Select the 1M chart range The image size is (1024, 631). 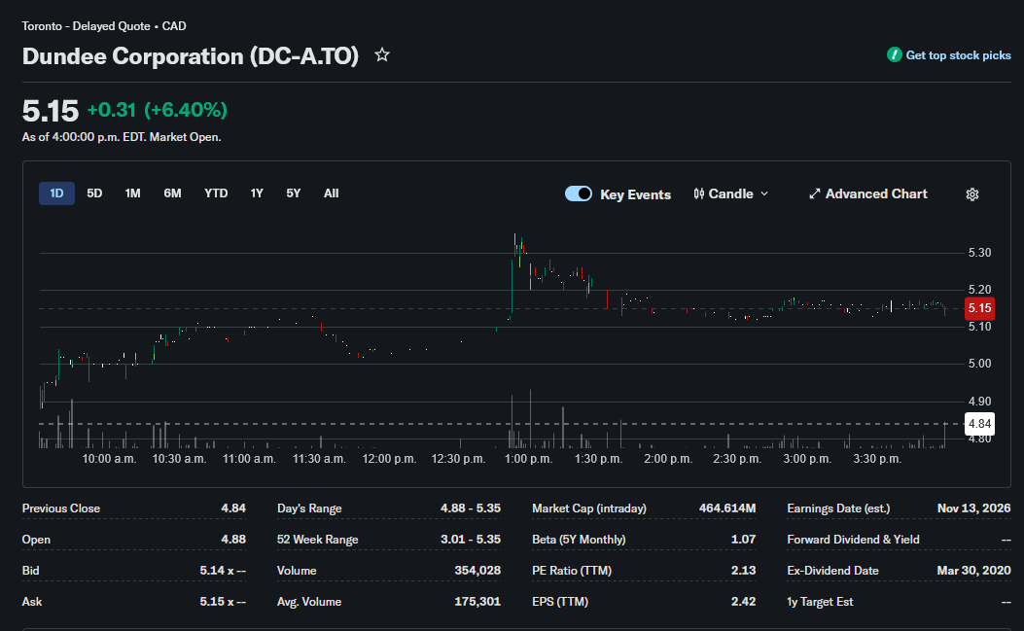click(x=132, y=193)
